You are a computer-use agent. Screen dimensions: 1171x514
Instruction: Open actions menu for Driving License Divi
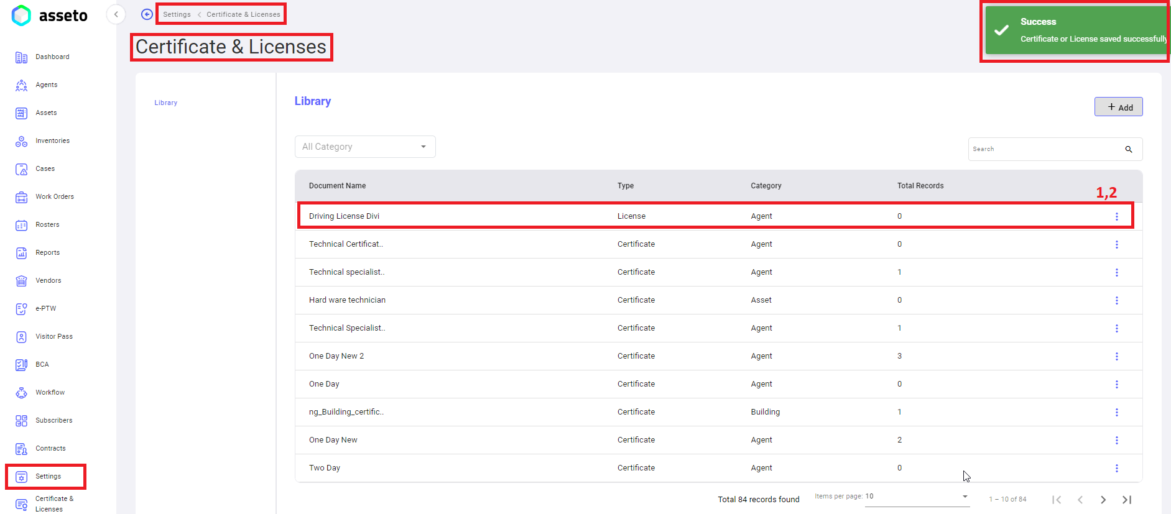(1116, 216)
